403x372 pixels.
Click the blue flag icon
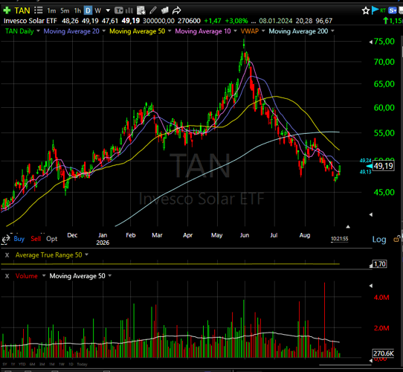coord(375,10)
